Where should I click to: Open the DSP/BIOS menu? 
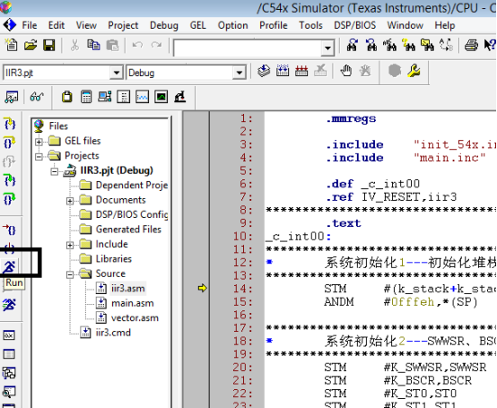point(354,25)
